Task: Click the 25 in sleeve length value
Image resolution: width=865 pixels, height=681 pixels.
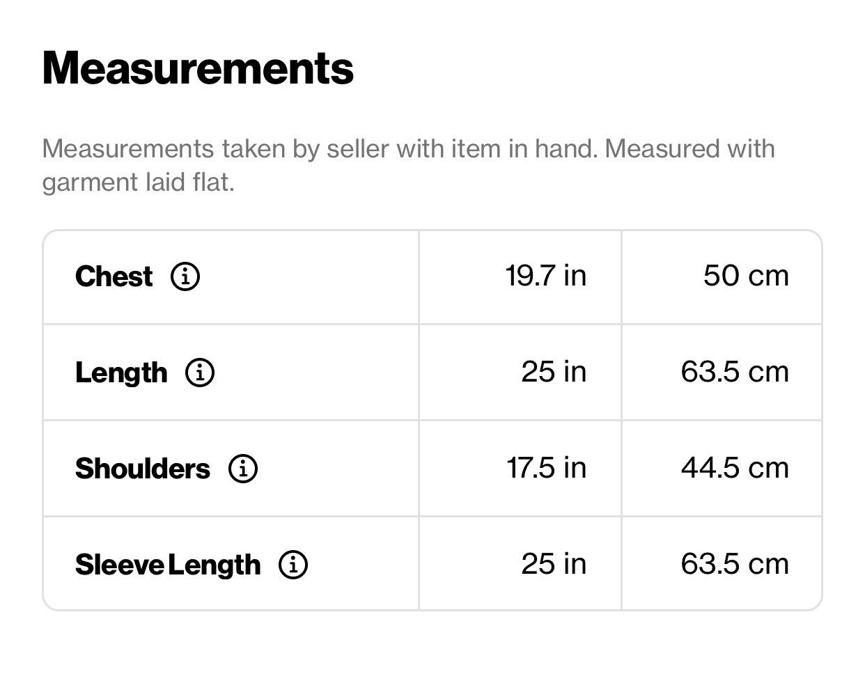Action: pos(554,564)
